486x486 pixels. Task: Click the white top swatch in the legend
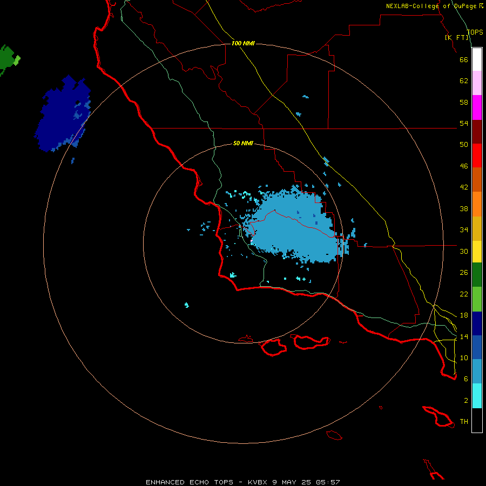pos(477,59)
